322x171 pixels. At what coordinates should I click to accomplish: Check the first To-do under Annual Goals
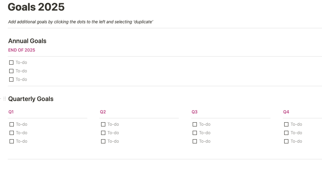coord(11,63)
